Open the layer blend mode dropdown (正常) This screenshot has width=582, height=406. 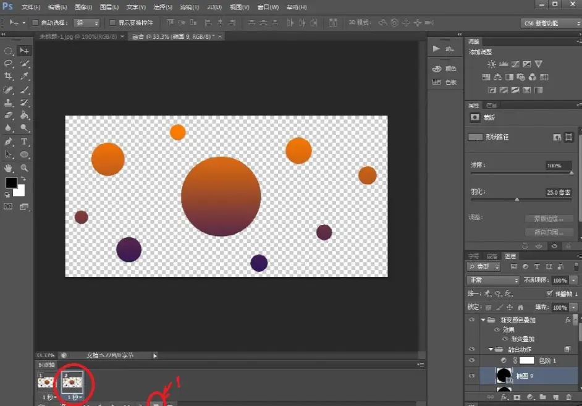[494, 280]
